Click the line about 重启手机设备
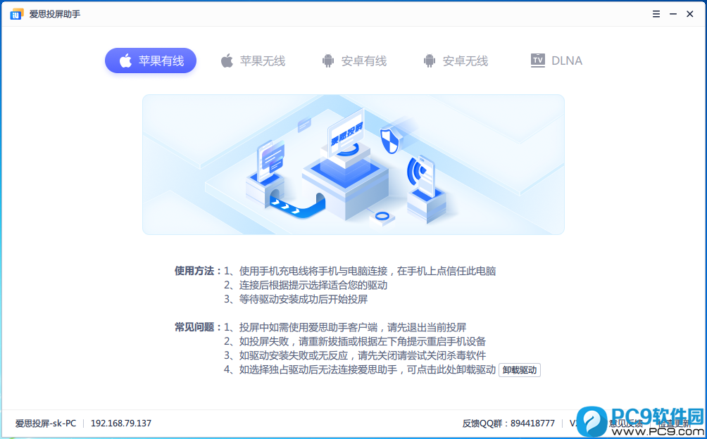The height and width of the screenshot is (439, 707). coord(355,341)
